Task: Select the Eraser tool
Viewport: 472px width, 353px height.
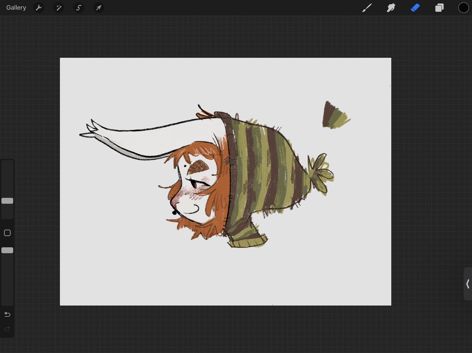Action: 415,7
